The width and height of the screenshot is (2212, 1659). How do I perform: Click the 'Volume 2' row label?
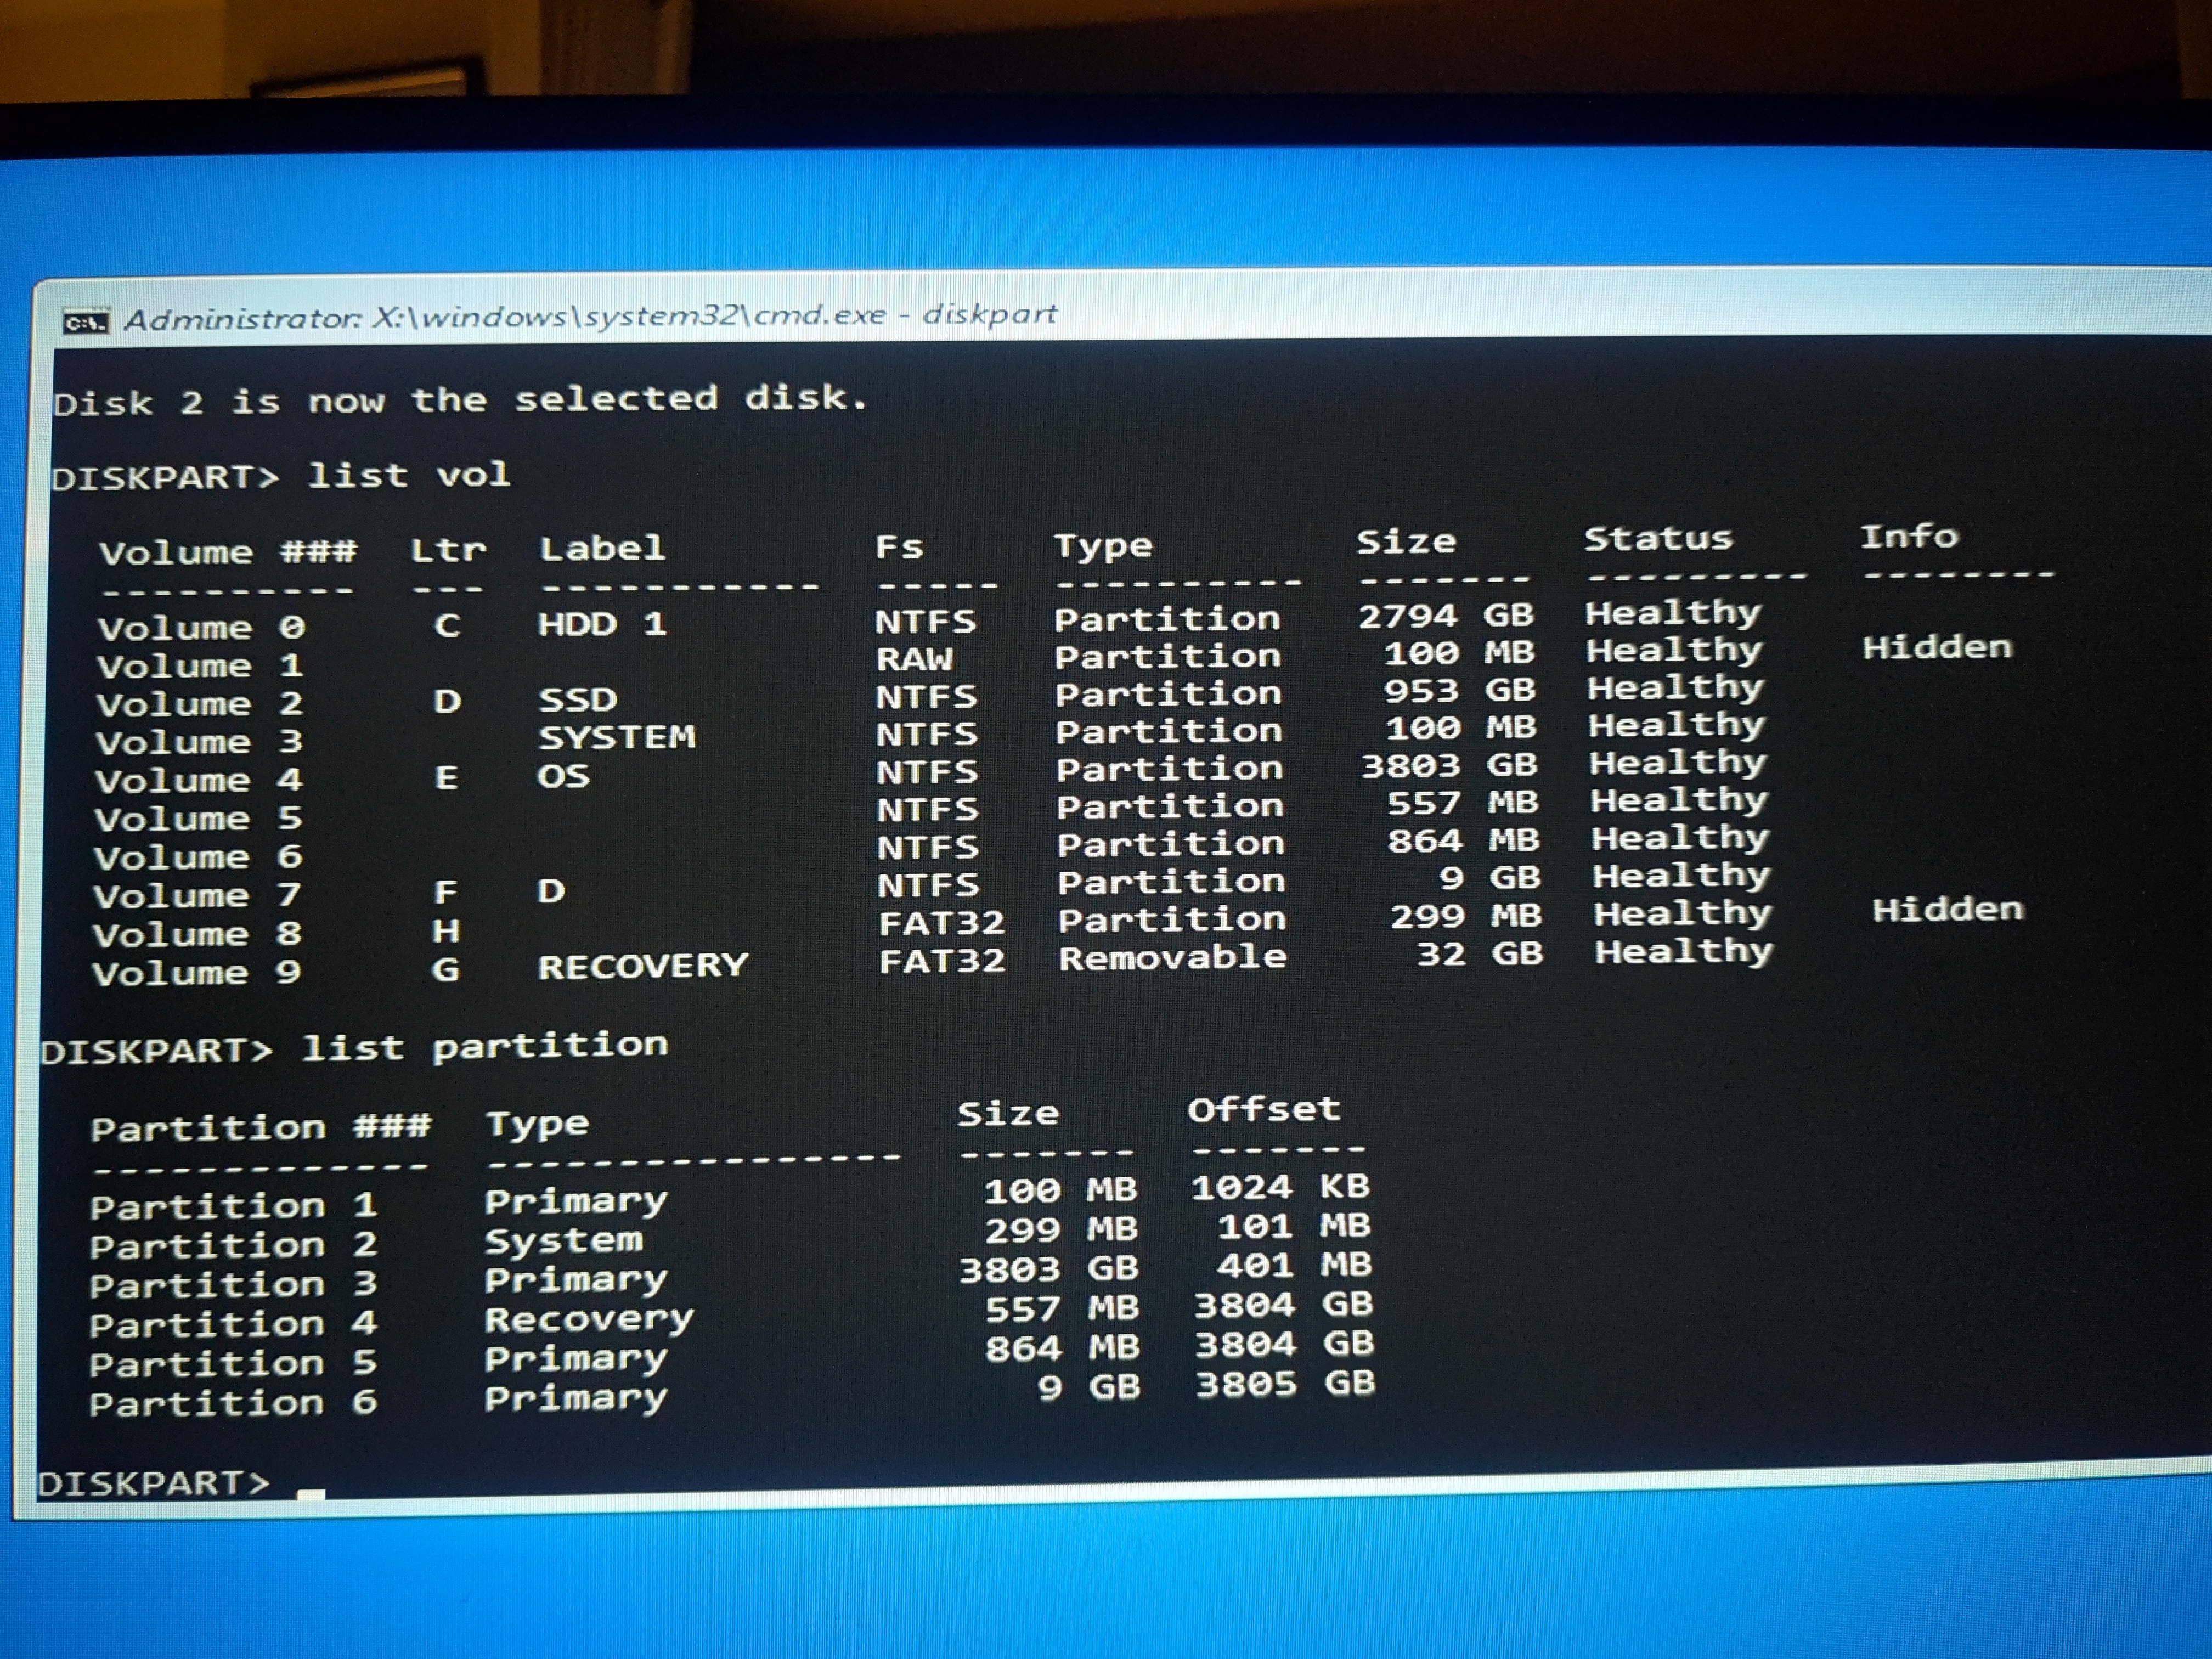199,704
